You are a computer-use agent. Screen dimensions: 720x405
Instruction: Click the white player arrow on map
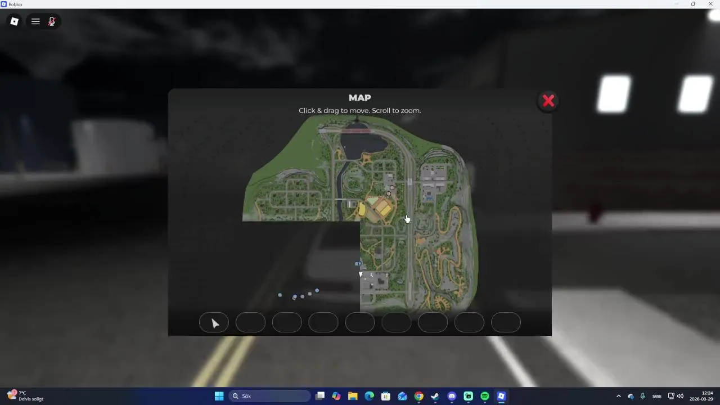coord(361,274)
